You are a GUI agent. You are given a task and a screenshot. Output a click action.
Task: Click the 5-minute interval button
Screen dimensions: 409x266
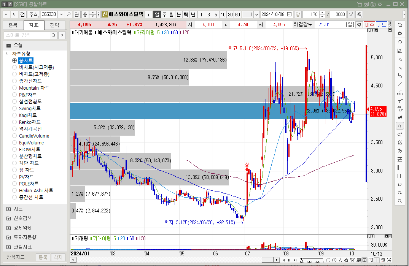216,14
